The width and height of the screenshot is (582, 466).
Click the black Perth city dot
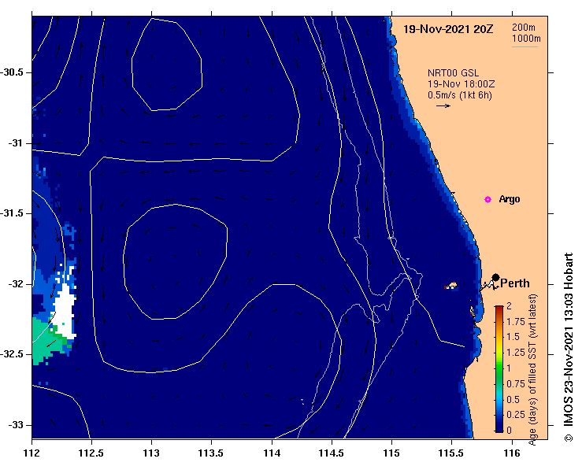point(495,277)
